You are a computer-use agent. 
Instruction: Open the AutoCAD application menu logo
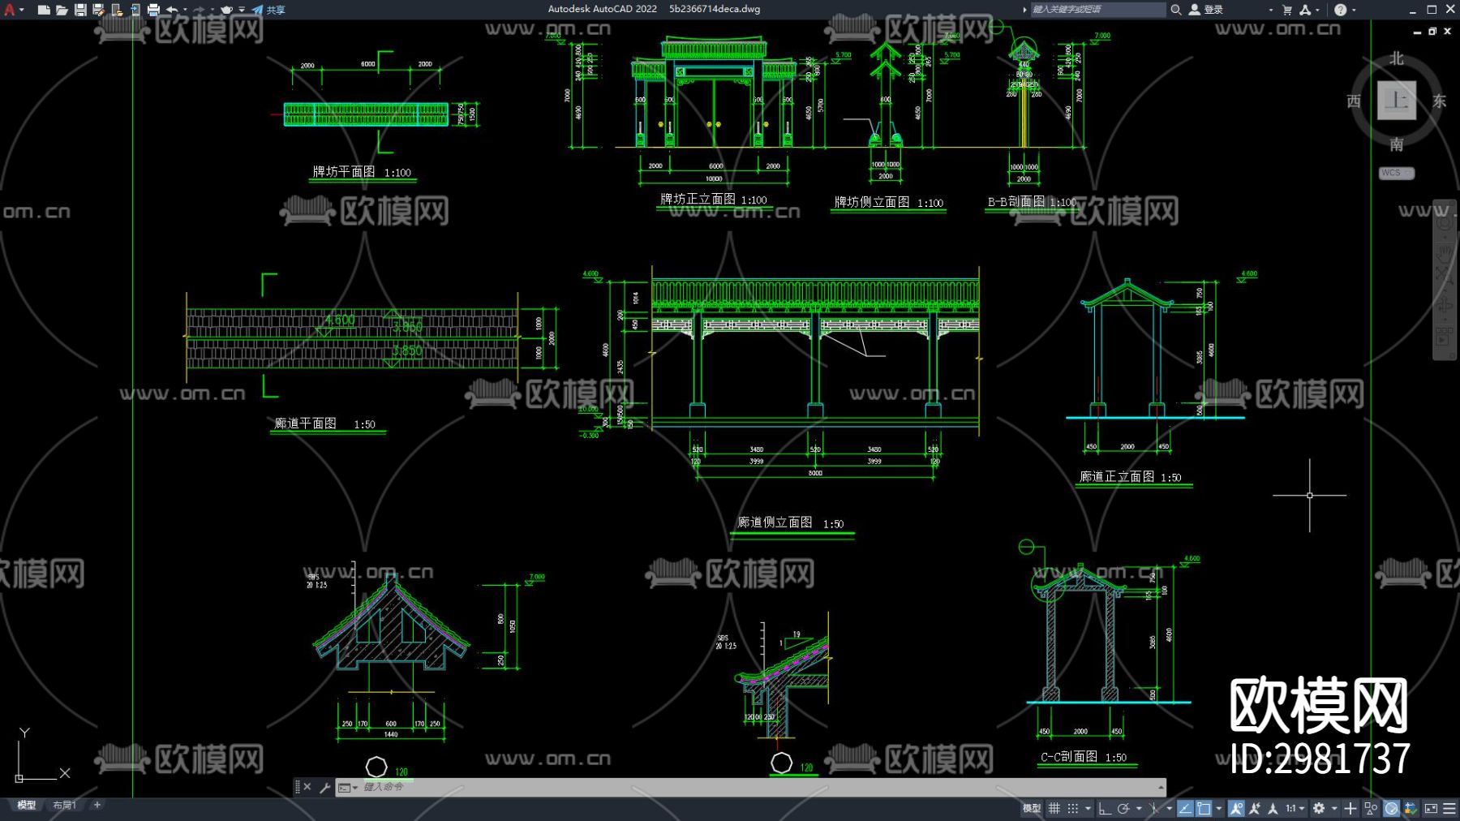[x=10, y=10]
